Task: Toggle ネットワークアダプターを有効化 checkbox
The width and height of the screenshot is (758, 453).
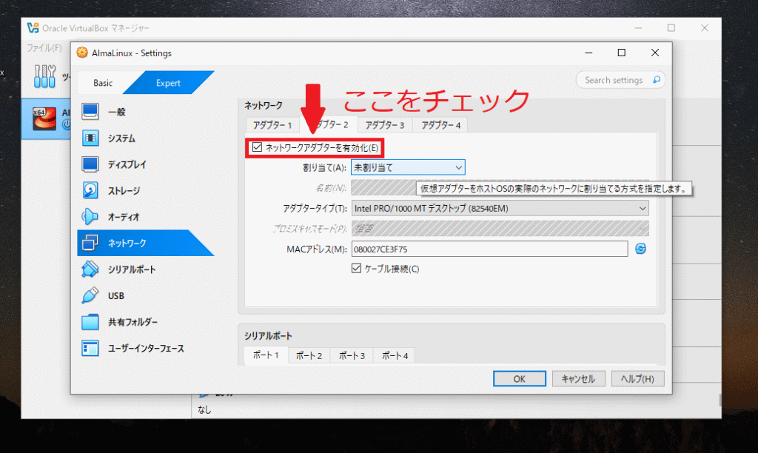Action: pos(257,147)
